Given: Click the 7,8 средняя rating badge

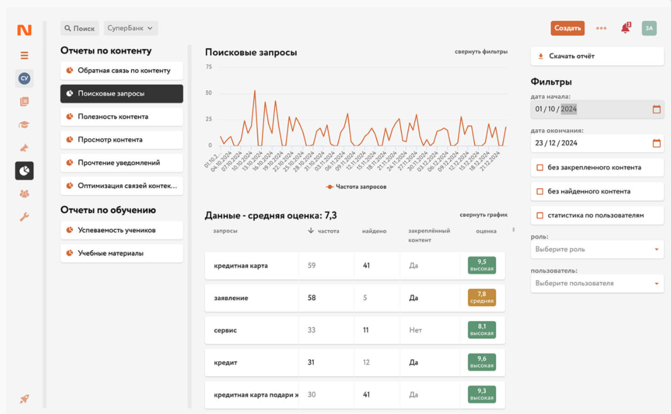Looking at the screenshot, I should tap(482, 298).
